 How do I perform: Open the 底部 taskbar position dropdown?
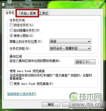[70, 41]
